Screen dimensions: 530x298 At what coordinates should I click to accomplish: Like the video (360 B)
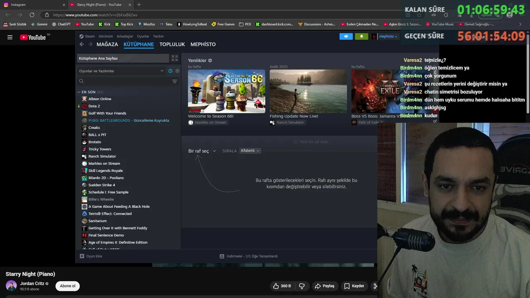(x=282, y=286)
